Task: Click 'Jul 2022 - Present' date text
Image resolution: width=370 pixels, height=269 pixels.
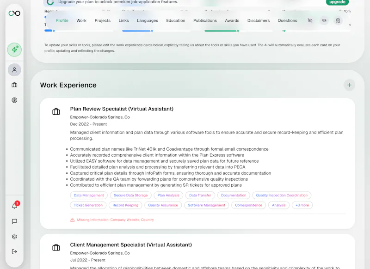Action: pos(88,260)
